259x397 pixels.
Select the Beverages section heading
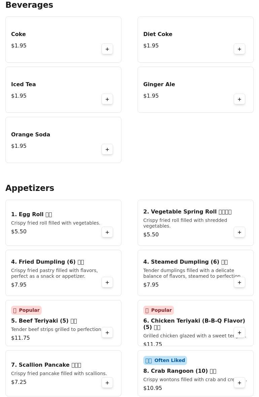coord(29,5)
